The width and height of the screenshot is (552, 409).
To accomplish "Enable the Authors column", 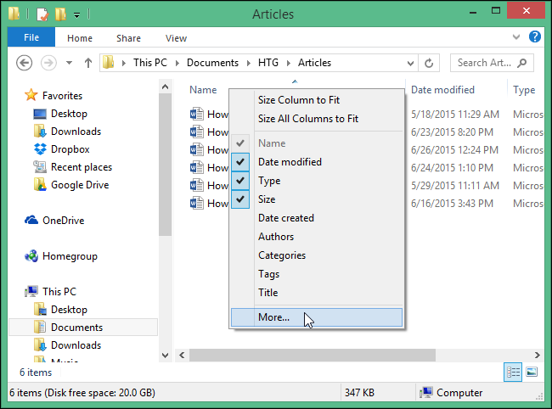I will pos(317,237).
